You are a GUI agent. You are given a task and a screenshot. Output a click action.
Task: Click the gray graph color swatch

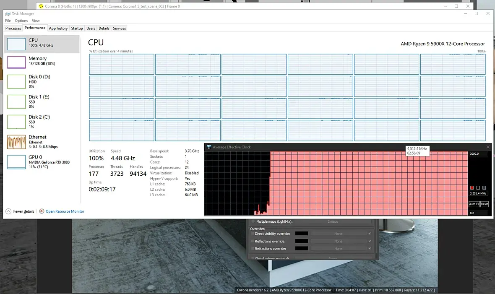484,187
